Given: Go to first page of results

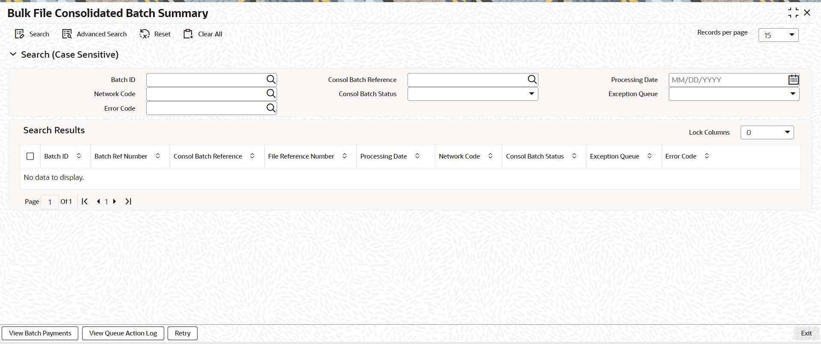Looking at the screenshot, I should pos(85,201).
